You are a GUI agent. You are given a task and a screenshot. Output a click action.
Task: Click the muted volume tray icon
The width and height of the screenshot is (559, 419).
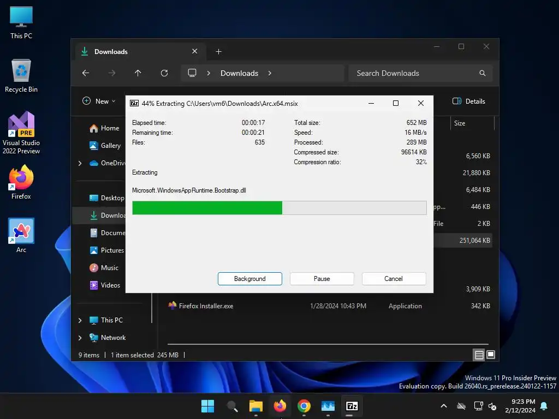pyautogui.click(x=492, y=406)
